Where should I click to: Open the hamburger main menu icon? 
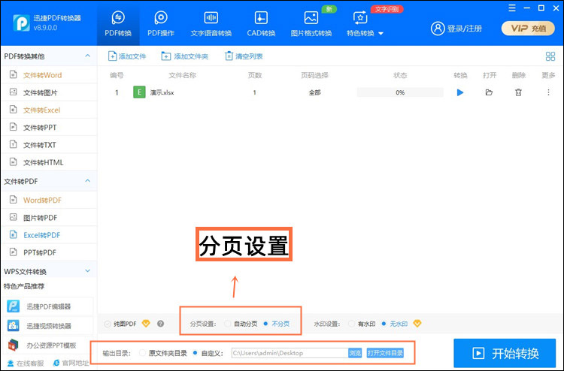click(512, 8)
